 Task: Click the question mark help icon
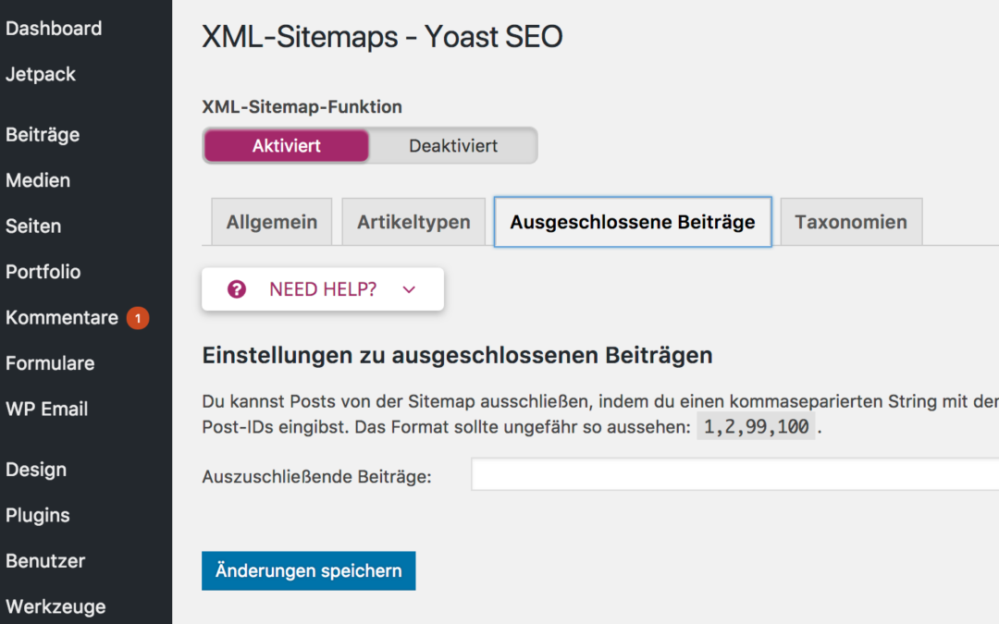[237, 289]
